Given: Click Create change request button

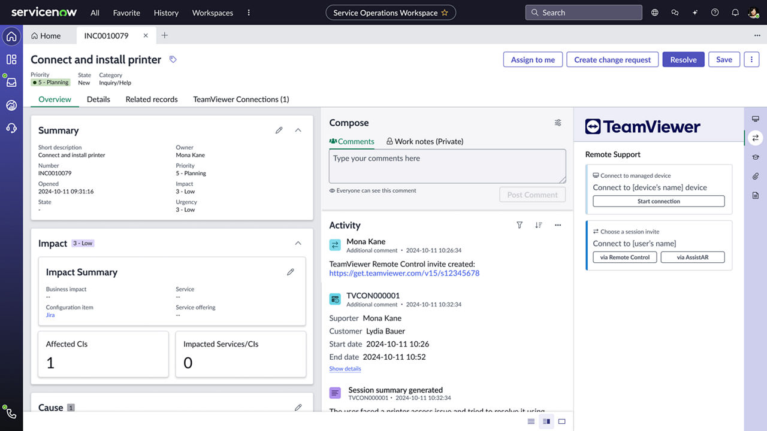Looking at the screenshot, I should 612,59.
